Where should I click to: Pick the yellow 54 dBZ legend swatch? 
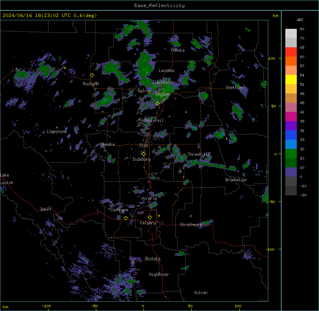291,79
